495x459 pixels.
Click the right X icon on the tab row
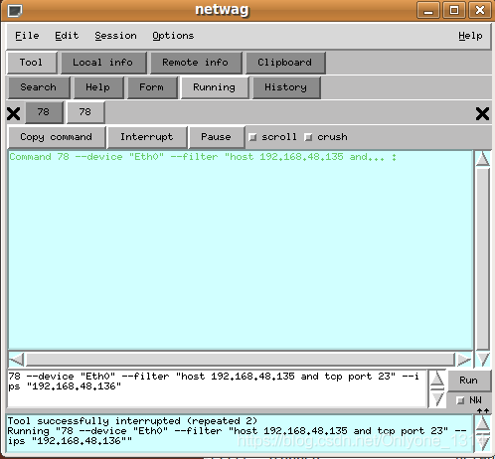482,114
